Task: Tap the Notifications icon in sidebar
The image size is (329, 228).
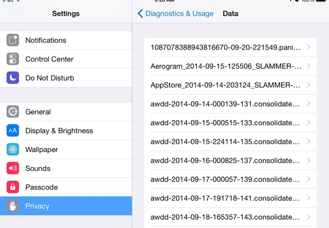Action: [x=13, y=40]
